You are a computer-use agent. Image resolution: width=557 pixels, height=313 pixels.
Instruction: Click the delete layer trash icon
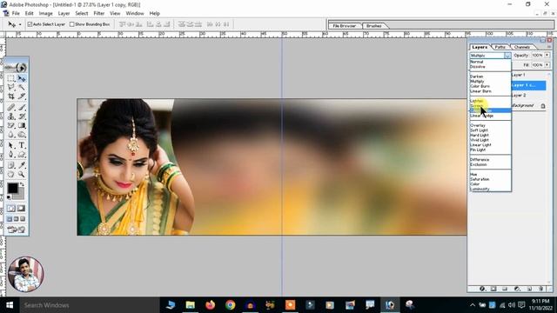(541, 289)
